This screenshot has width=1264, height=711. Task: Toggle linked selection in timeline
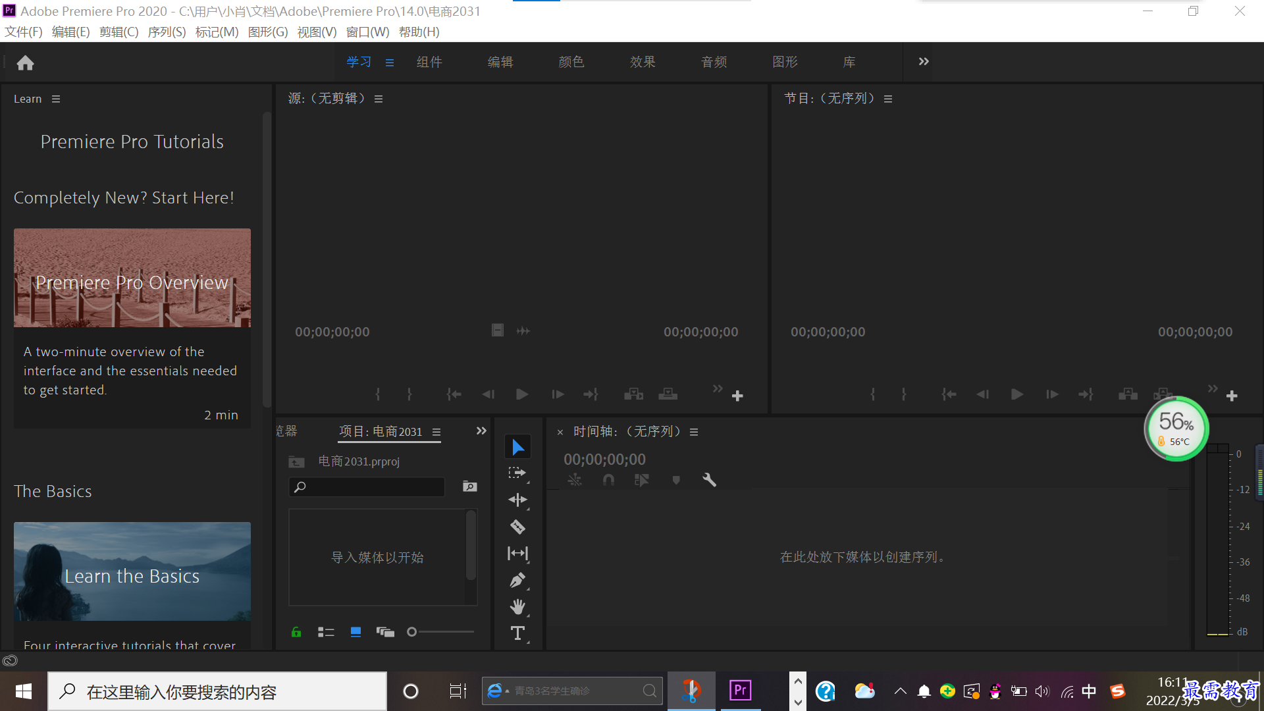click(x=641, y=480)
